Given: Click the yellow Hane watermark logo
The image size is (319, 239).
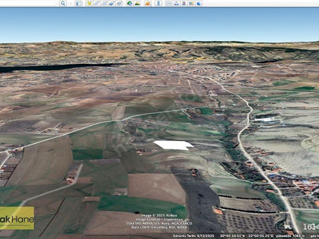Looking at the screenshot, I should tap(16, 218).
